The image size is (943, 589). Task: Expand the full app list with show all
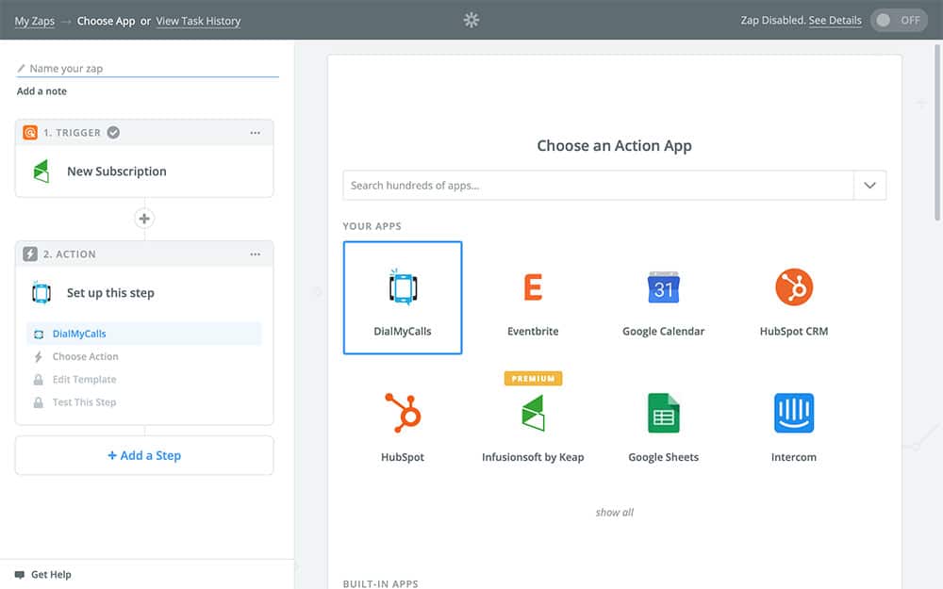pos(614,513)
